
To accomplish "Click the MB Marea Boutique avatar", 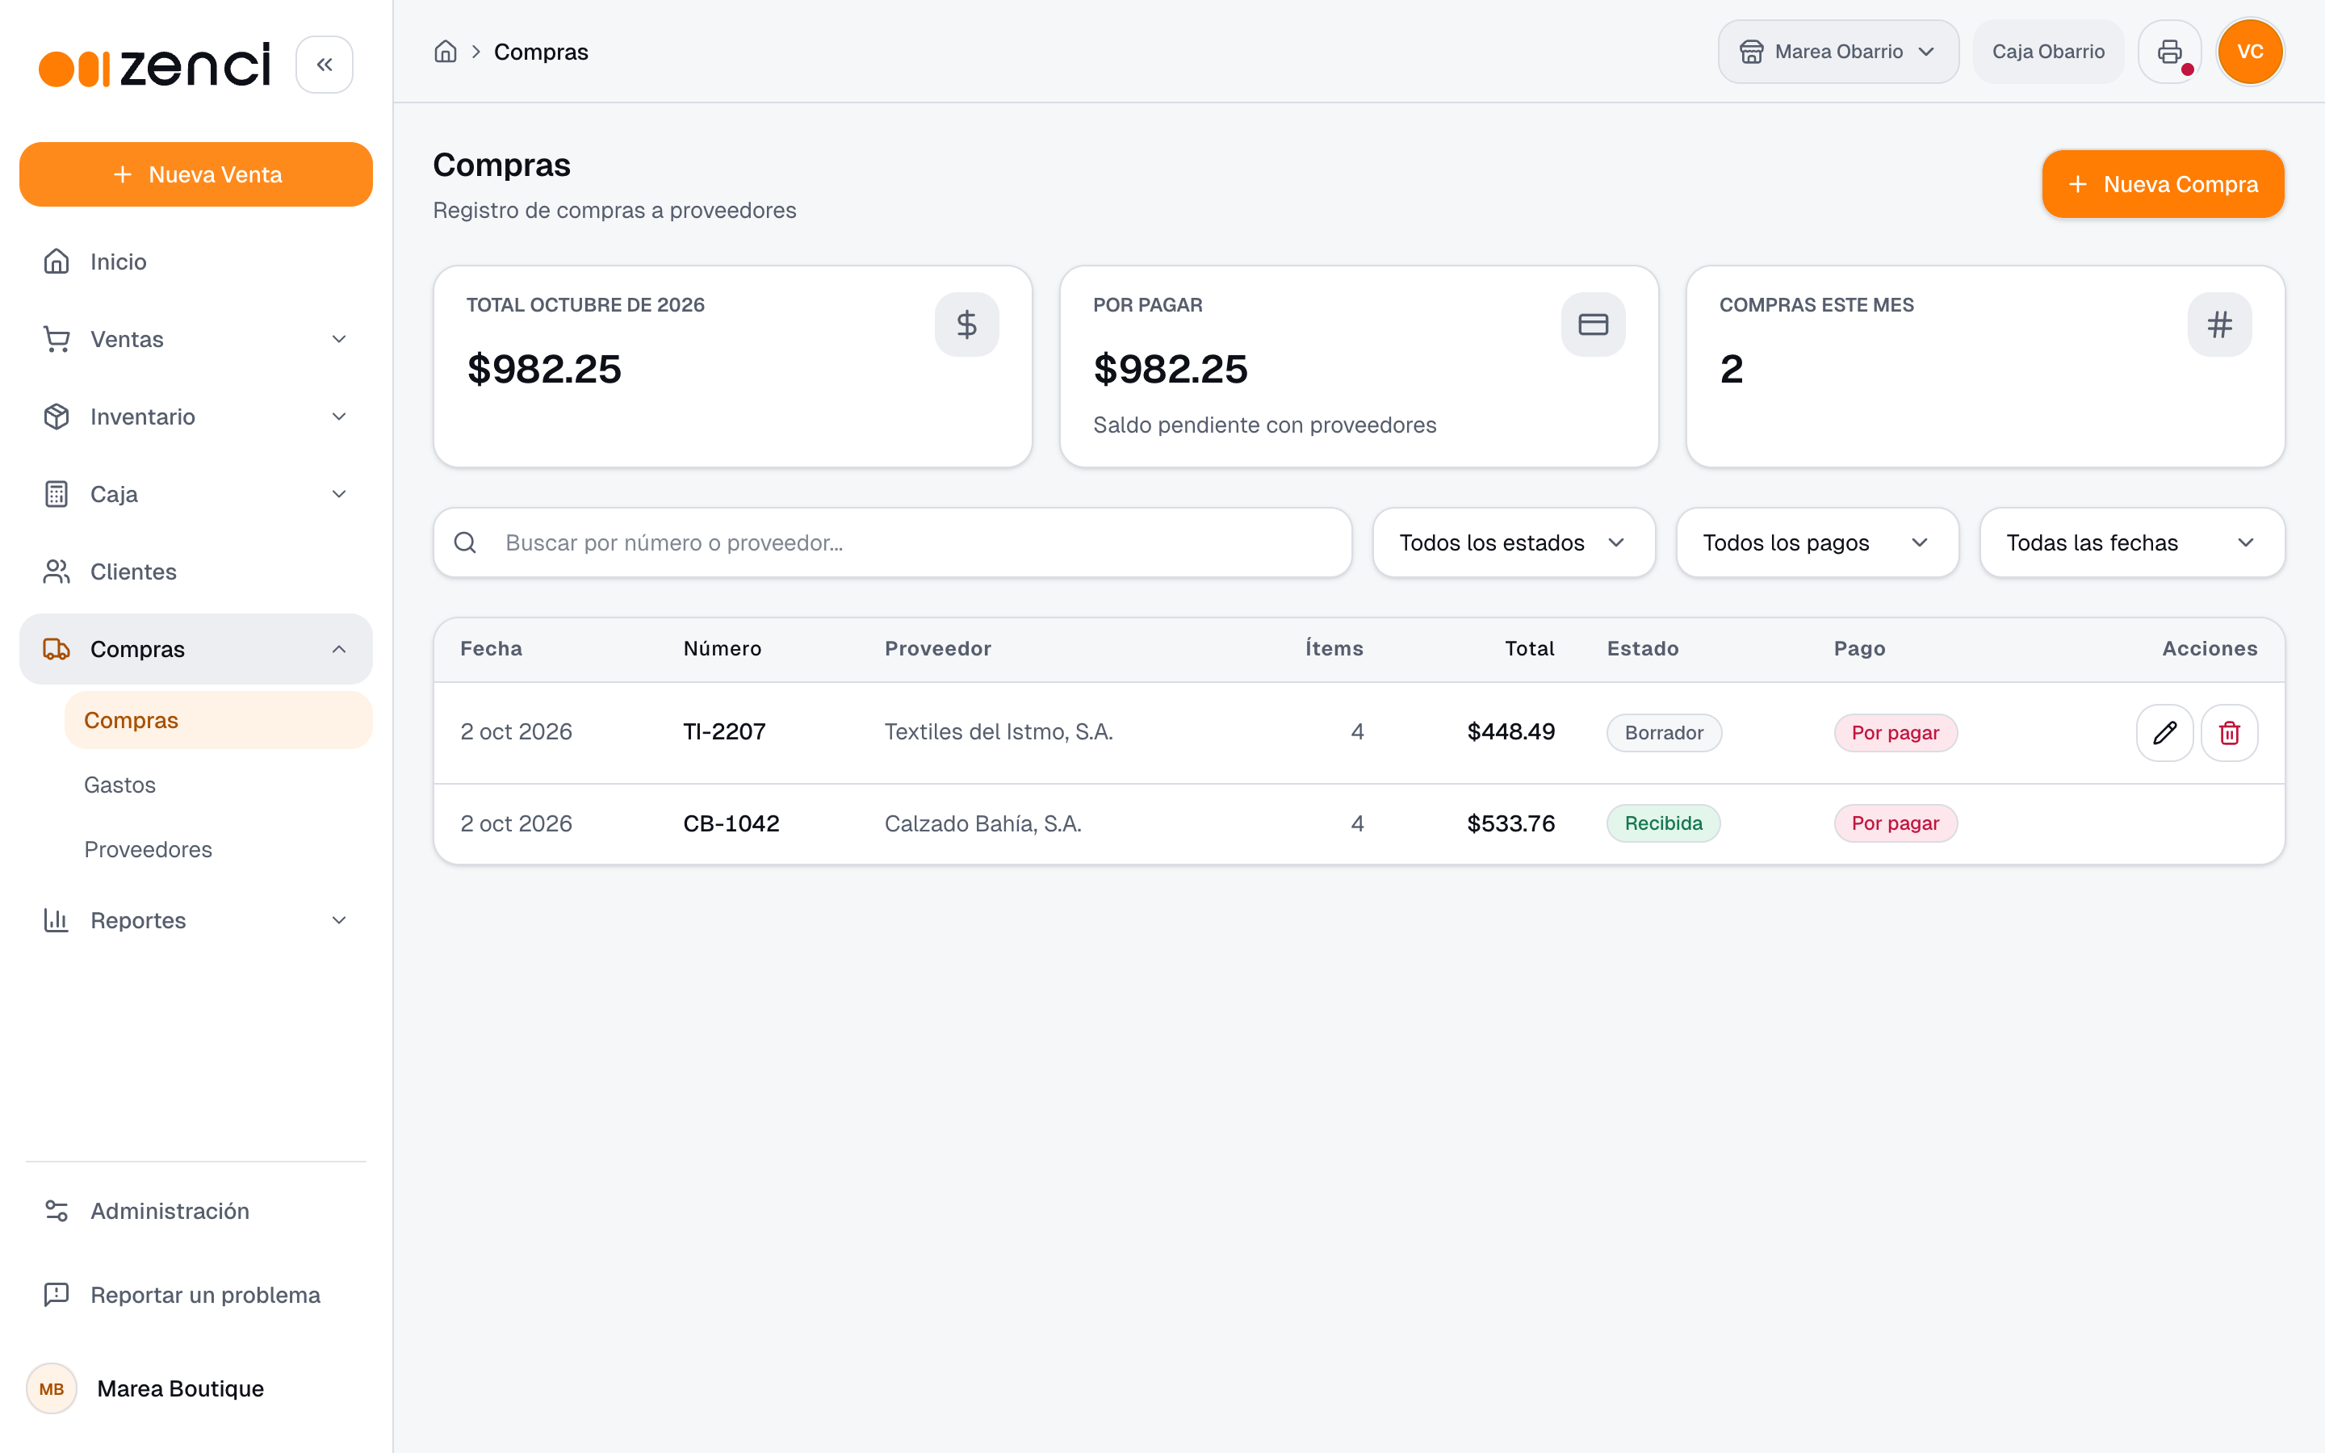I will (x=52, y=1388).
